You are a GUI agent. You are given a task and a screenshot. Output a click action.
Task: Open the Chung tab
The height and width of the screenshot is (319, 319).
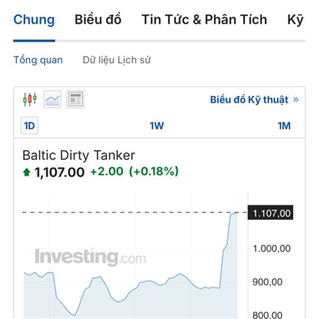pyautogui.click(x=33, y=20)
